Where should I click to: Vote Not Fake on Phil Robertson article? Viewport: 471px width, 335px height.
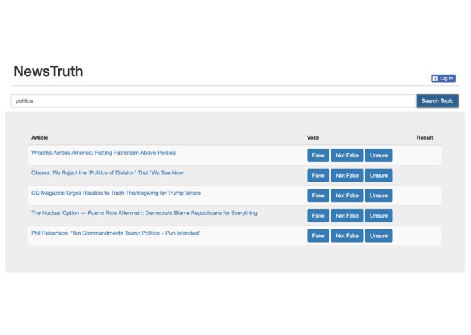coord(347,236)
